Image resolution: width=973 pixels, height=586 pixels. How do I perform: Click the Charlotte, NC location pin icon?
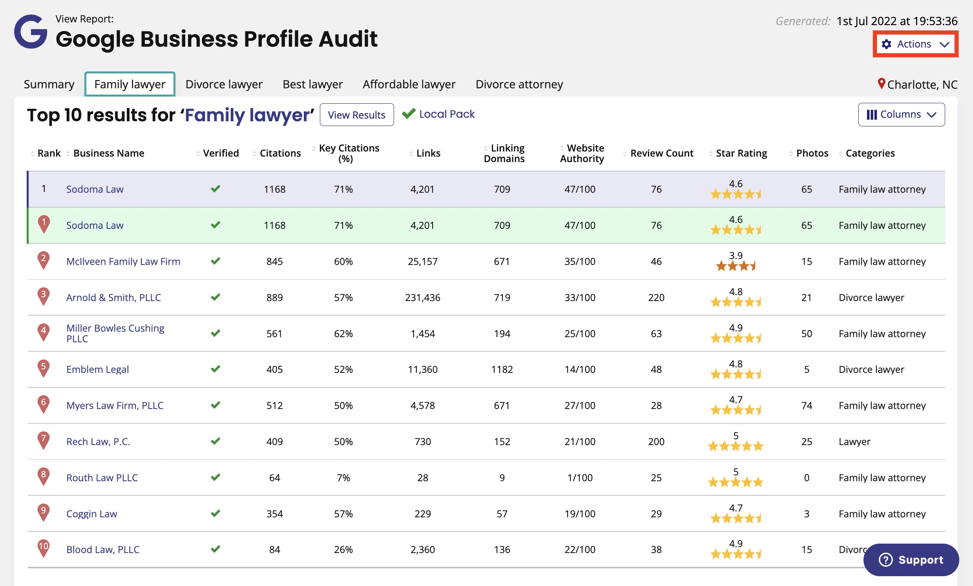click(881, 84)
